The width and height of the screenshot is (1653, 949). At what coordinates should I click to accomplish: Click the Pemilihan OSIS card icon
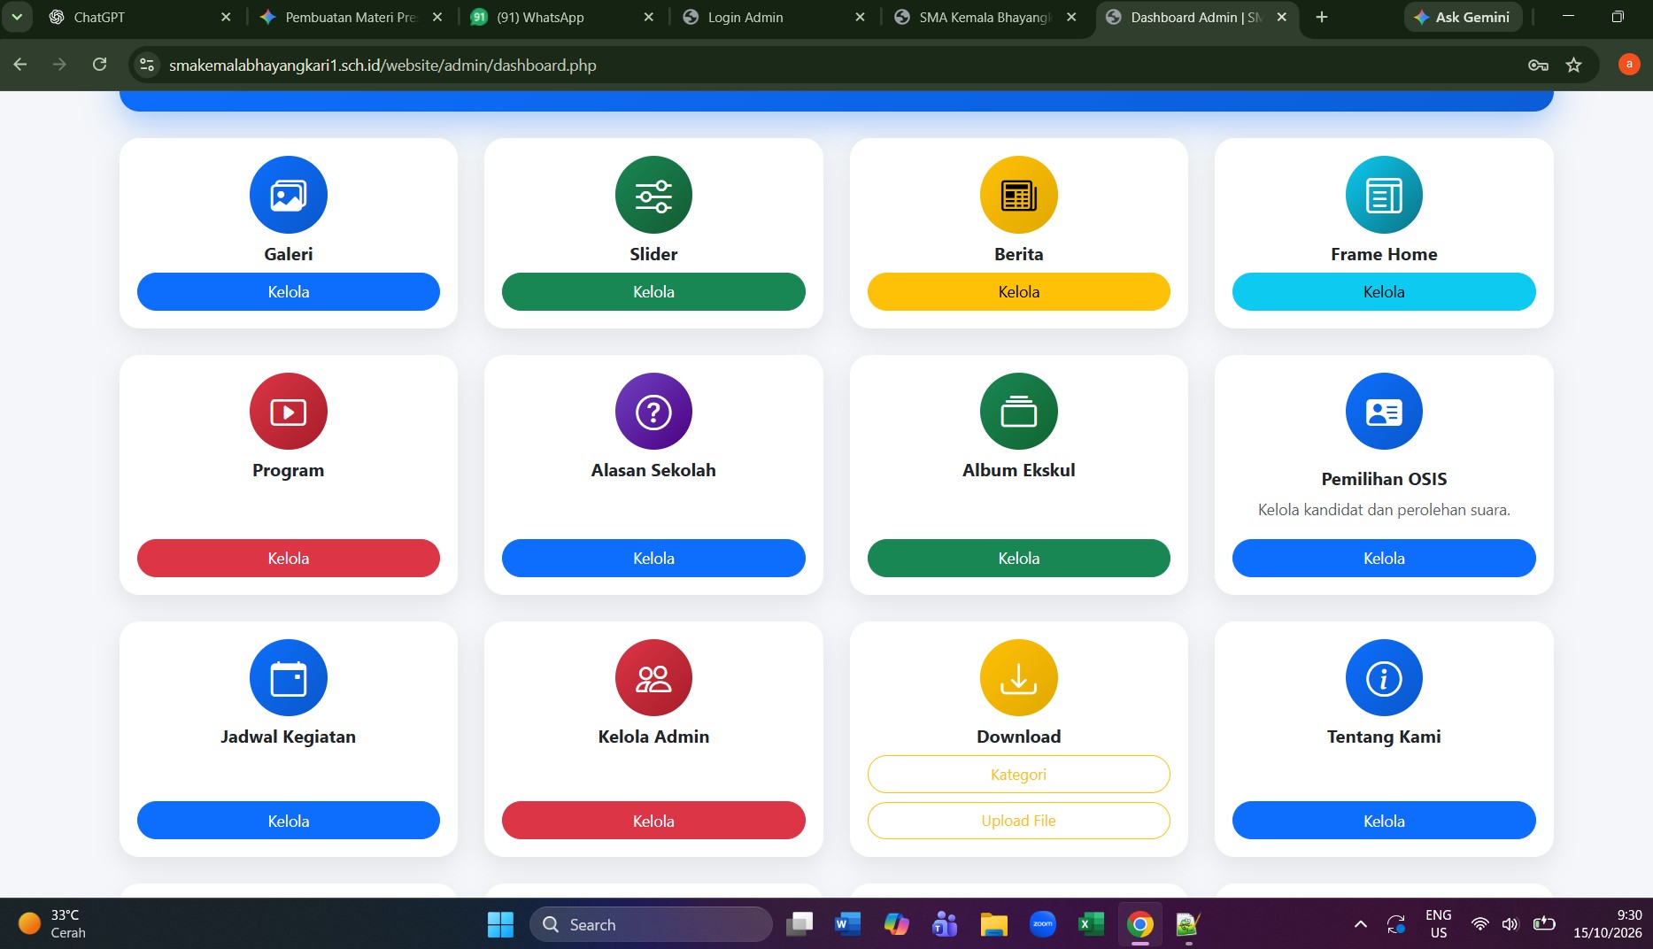click(x=1384, y=412)
